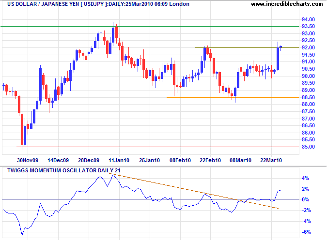
Task: Click the 86.00 price axis label
Action: 308,133
